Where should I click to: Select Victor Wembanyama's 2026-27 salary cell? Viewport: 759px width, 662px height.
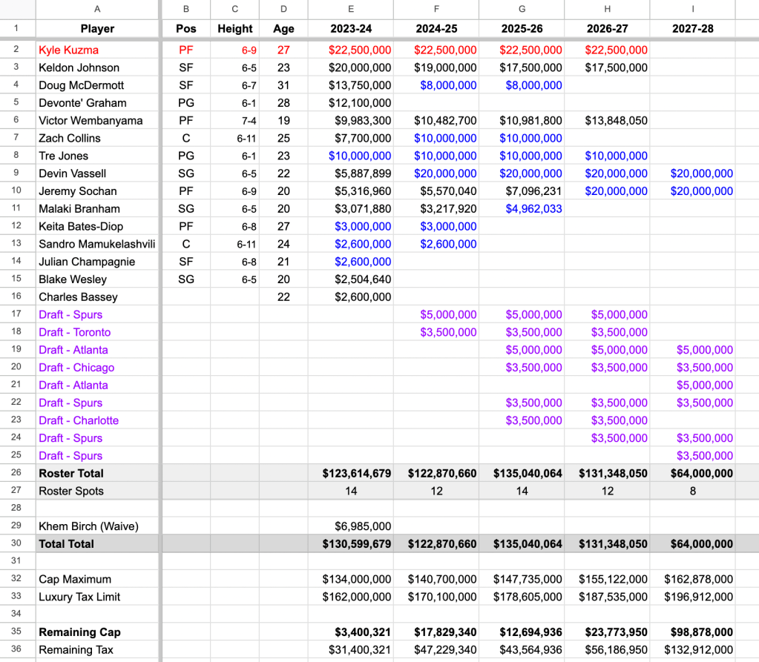(x=607, y=120)
